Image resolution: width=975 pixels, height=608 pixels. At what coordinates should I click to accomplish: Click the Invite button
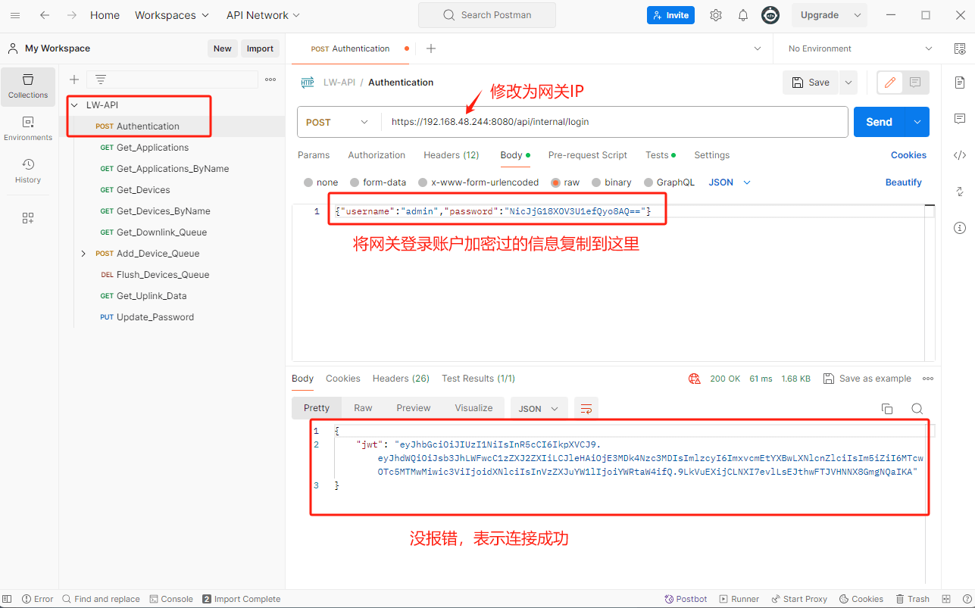[x=670, y=15]
